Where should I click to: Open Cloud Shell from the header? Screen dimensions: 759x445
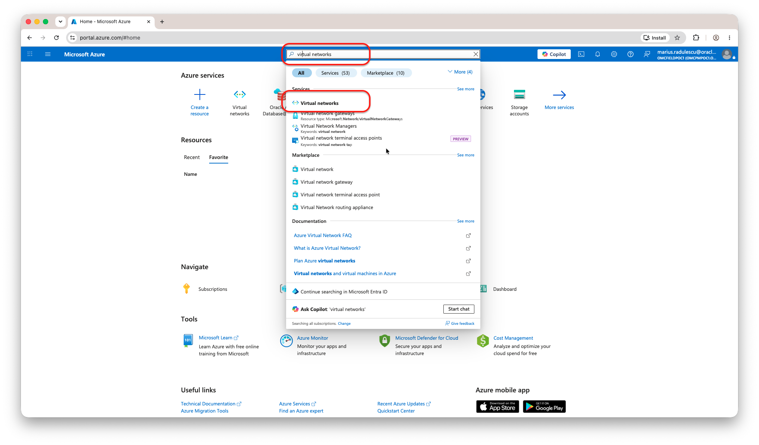pos(581,54)
